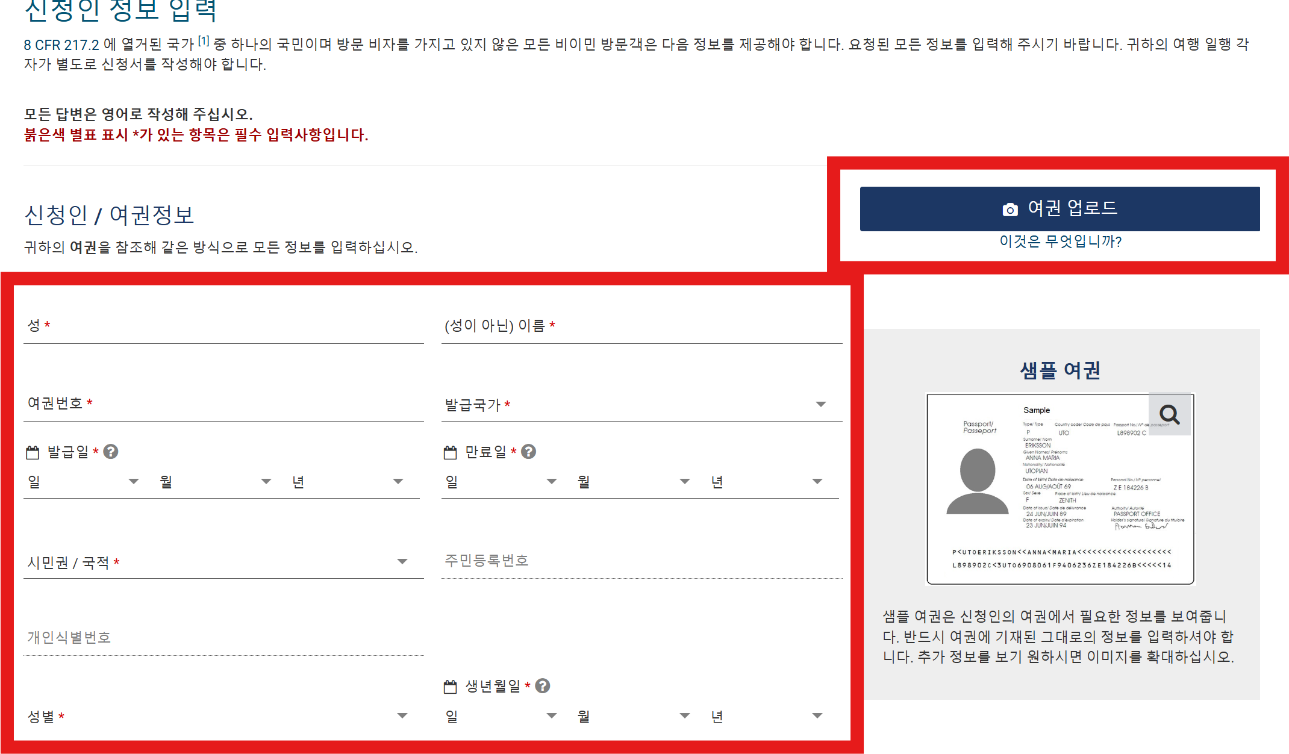Click the 여권 업로드 button
This screenshot has height=754, width=1289.
pyautogui.click(x=1061, y=208)
